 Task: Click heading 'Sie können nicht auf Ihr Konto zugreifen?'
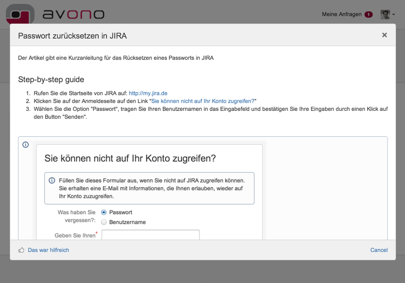[130, 158]
